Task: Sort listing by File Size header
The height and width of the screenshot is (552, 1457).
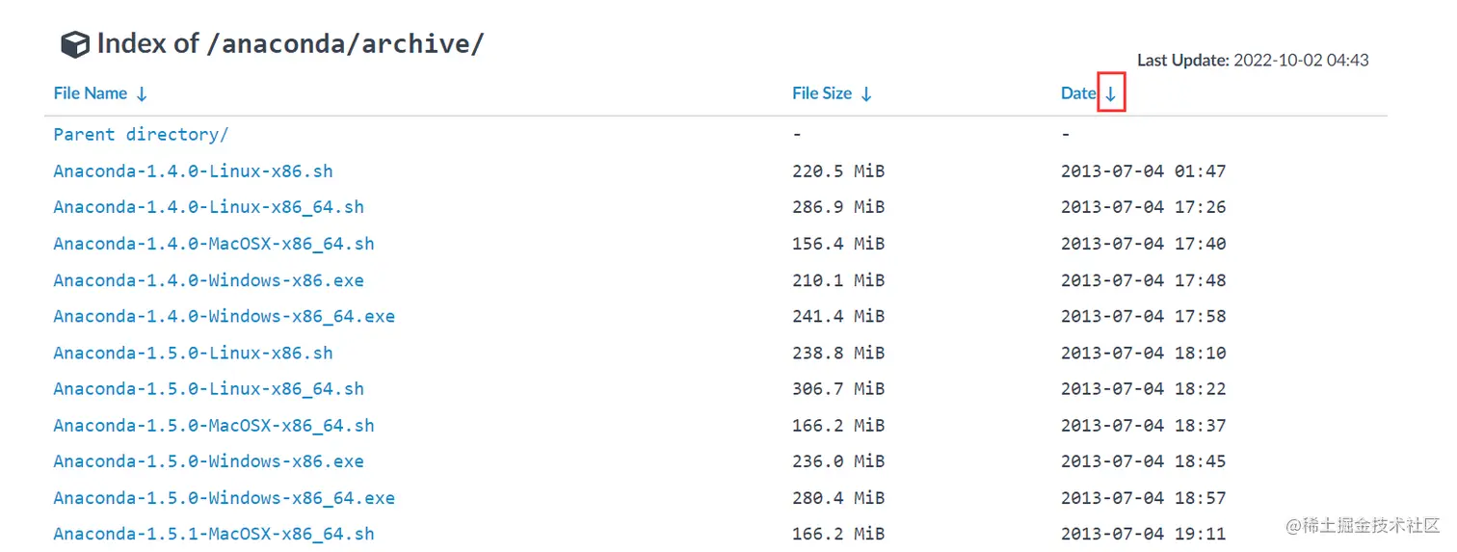Action: (x=822, y=93)
